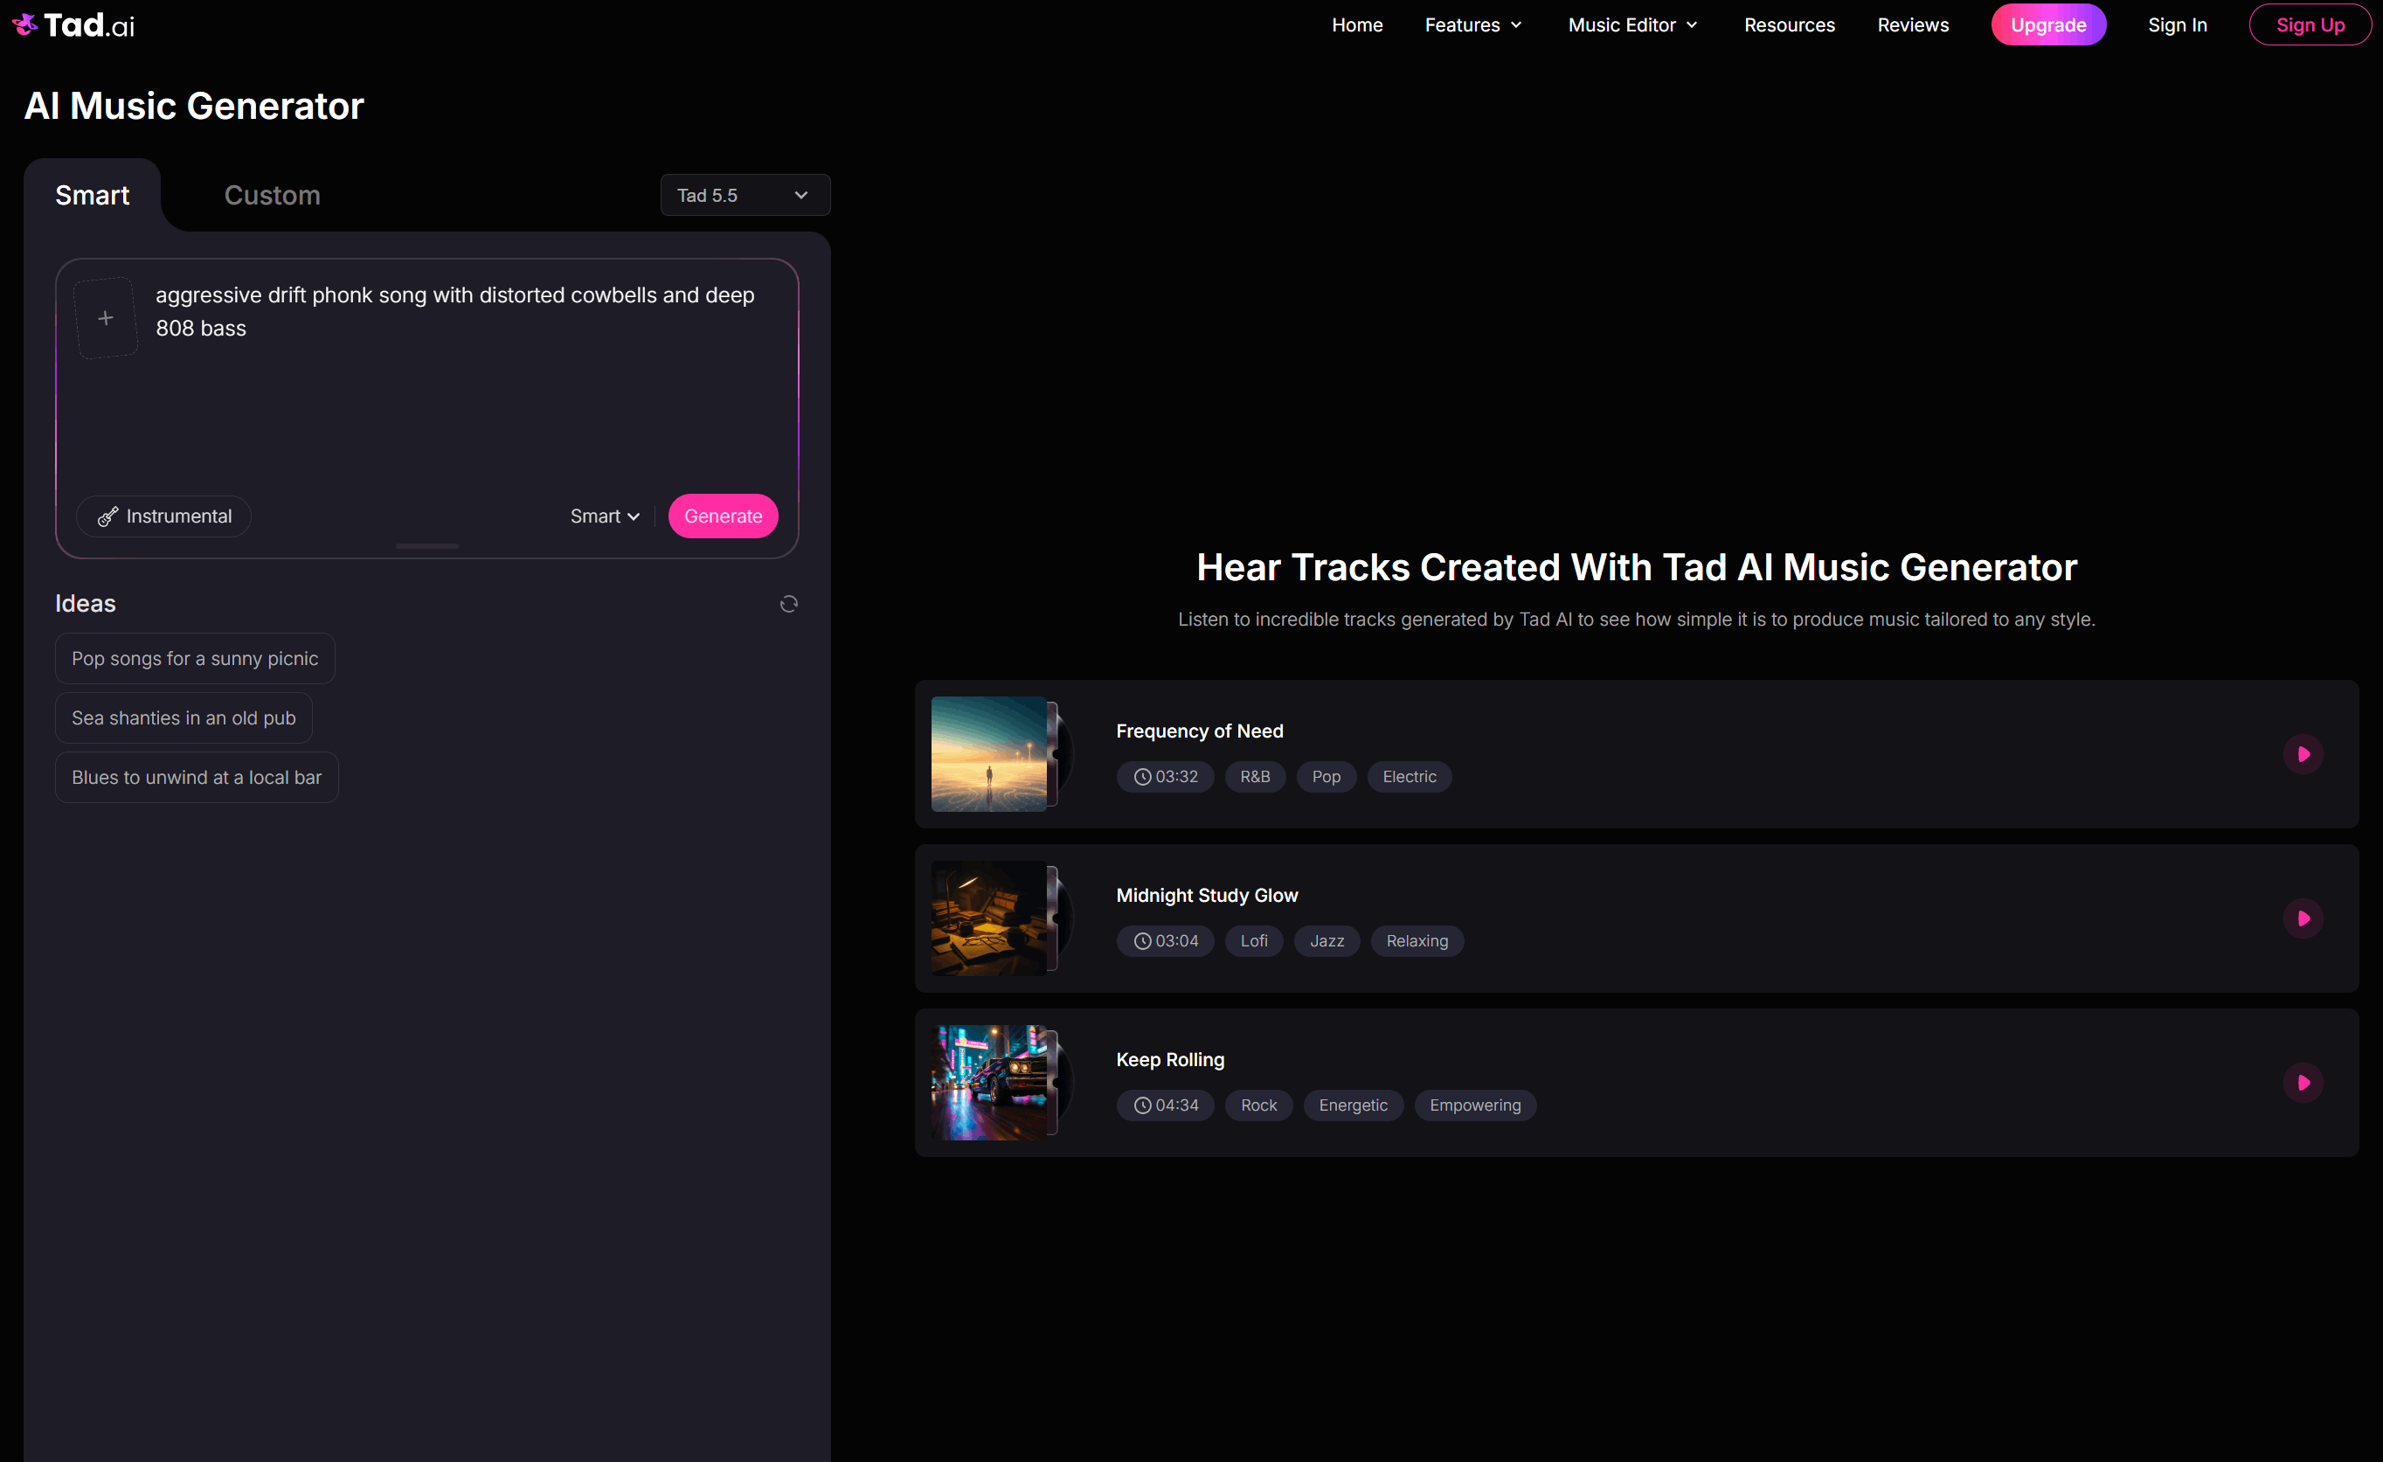
Task: Expand the Features menu
Action: tap(1473, 25)
